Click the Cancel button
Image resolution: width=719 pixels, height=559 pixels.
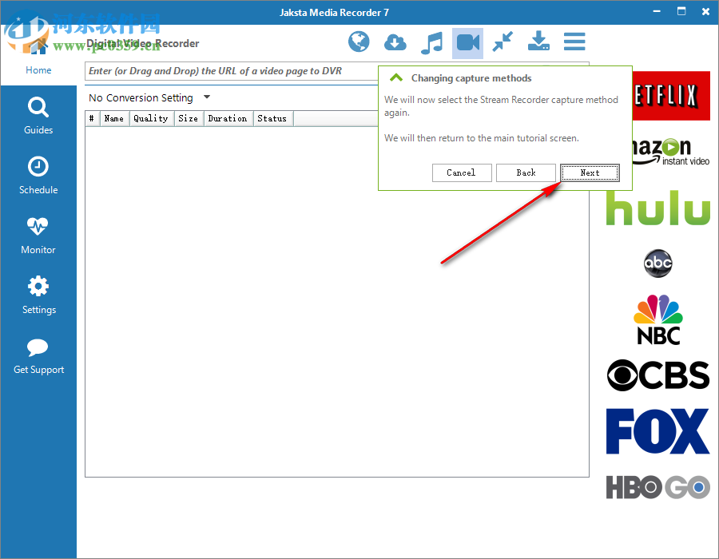(x=462, y=172)
